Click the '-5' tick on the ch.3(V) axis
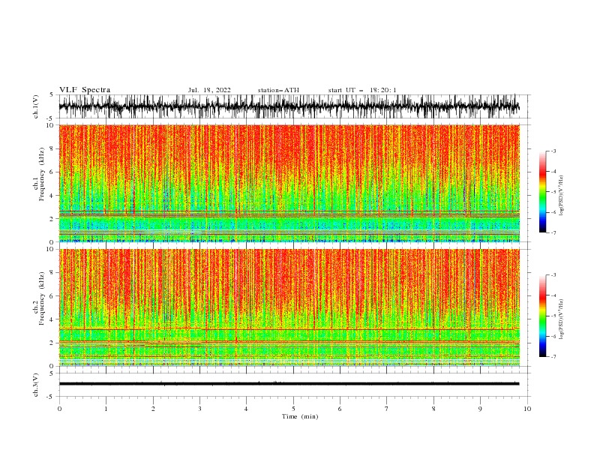The width and height of the screenshot is (594, 459). tap(49, 397)
